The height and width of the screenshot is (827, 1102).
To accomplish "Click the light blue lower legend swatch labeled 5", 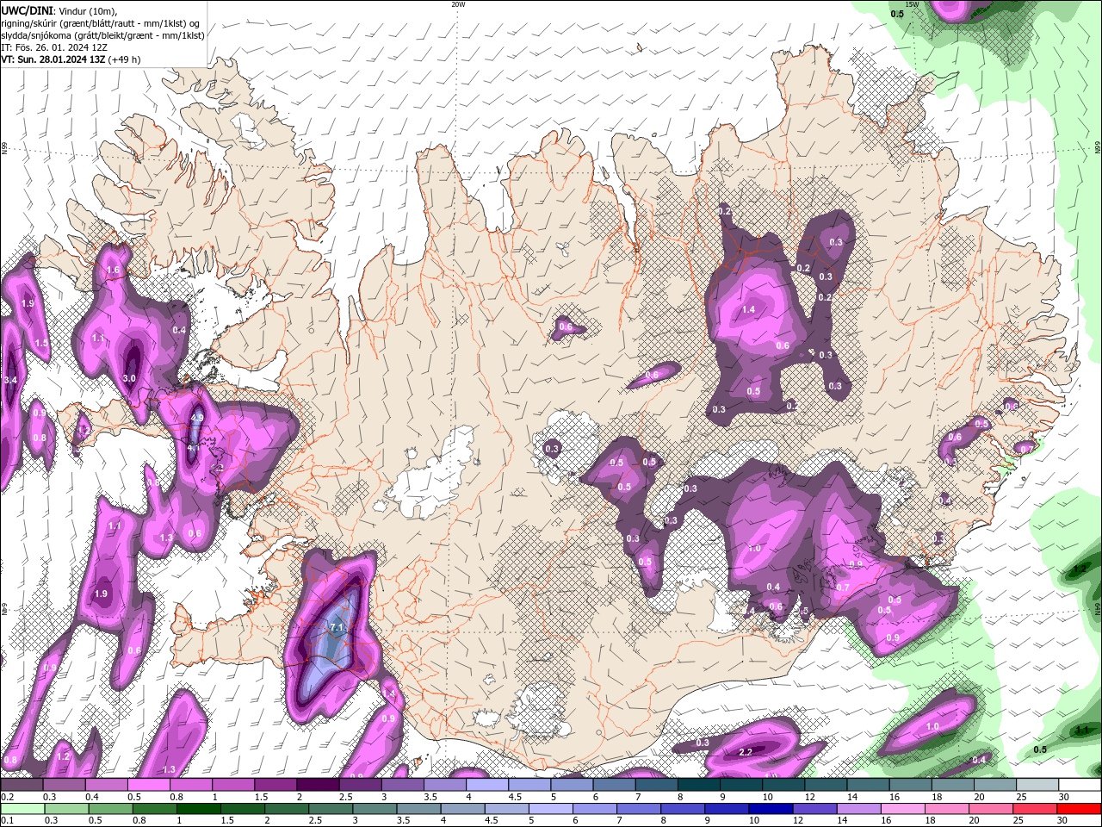I will click(x=550, y=809).
